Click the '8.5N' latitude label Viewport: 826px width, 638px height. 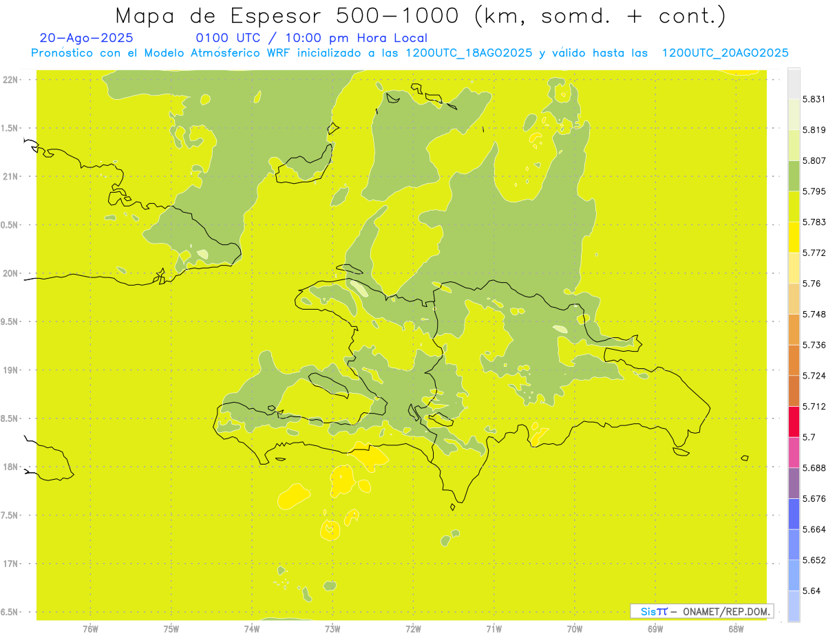pos(10,418)
